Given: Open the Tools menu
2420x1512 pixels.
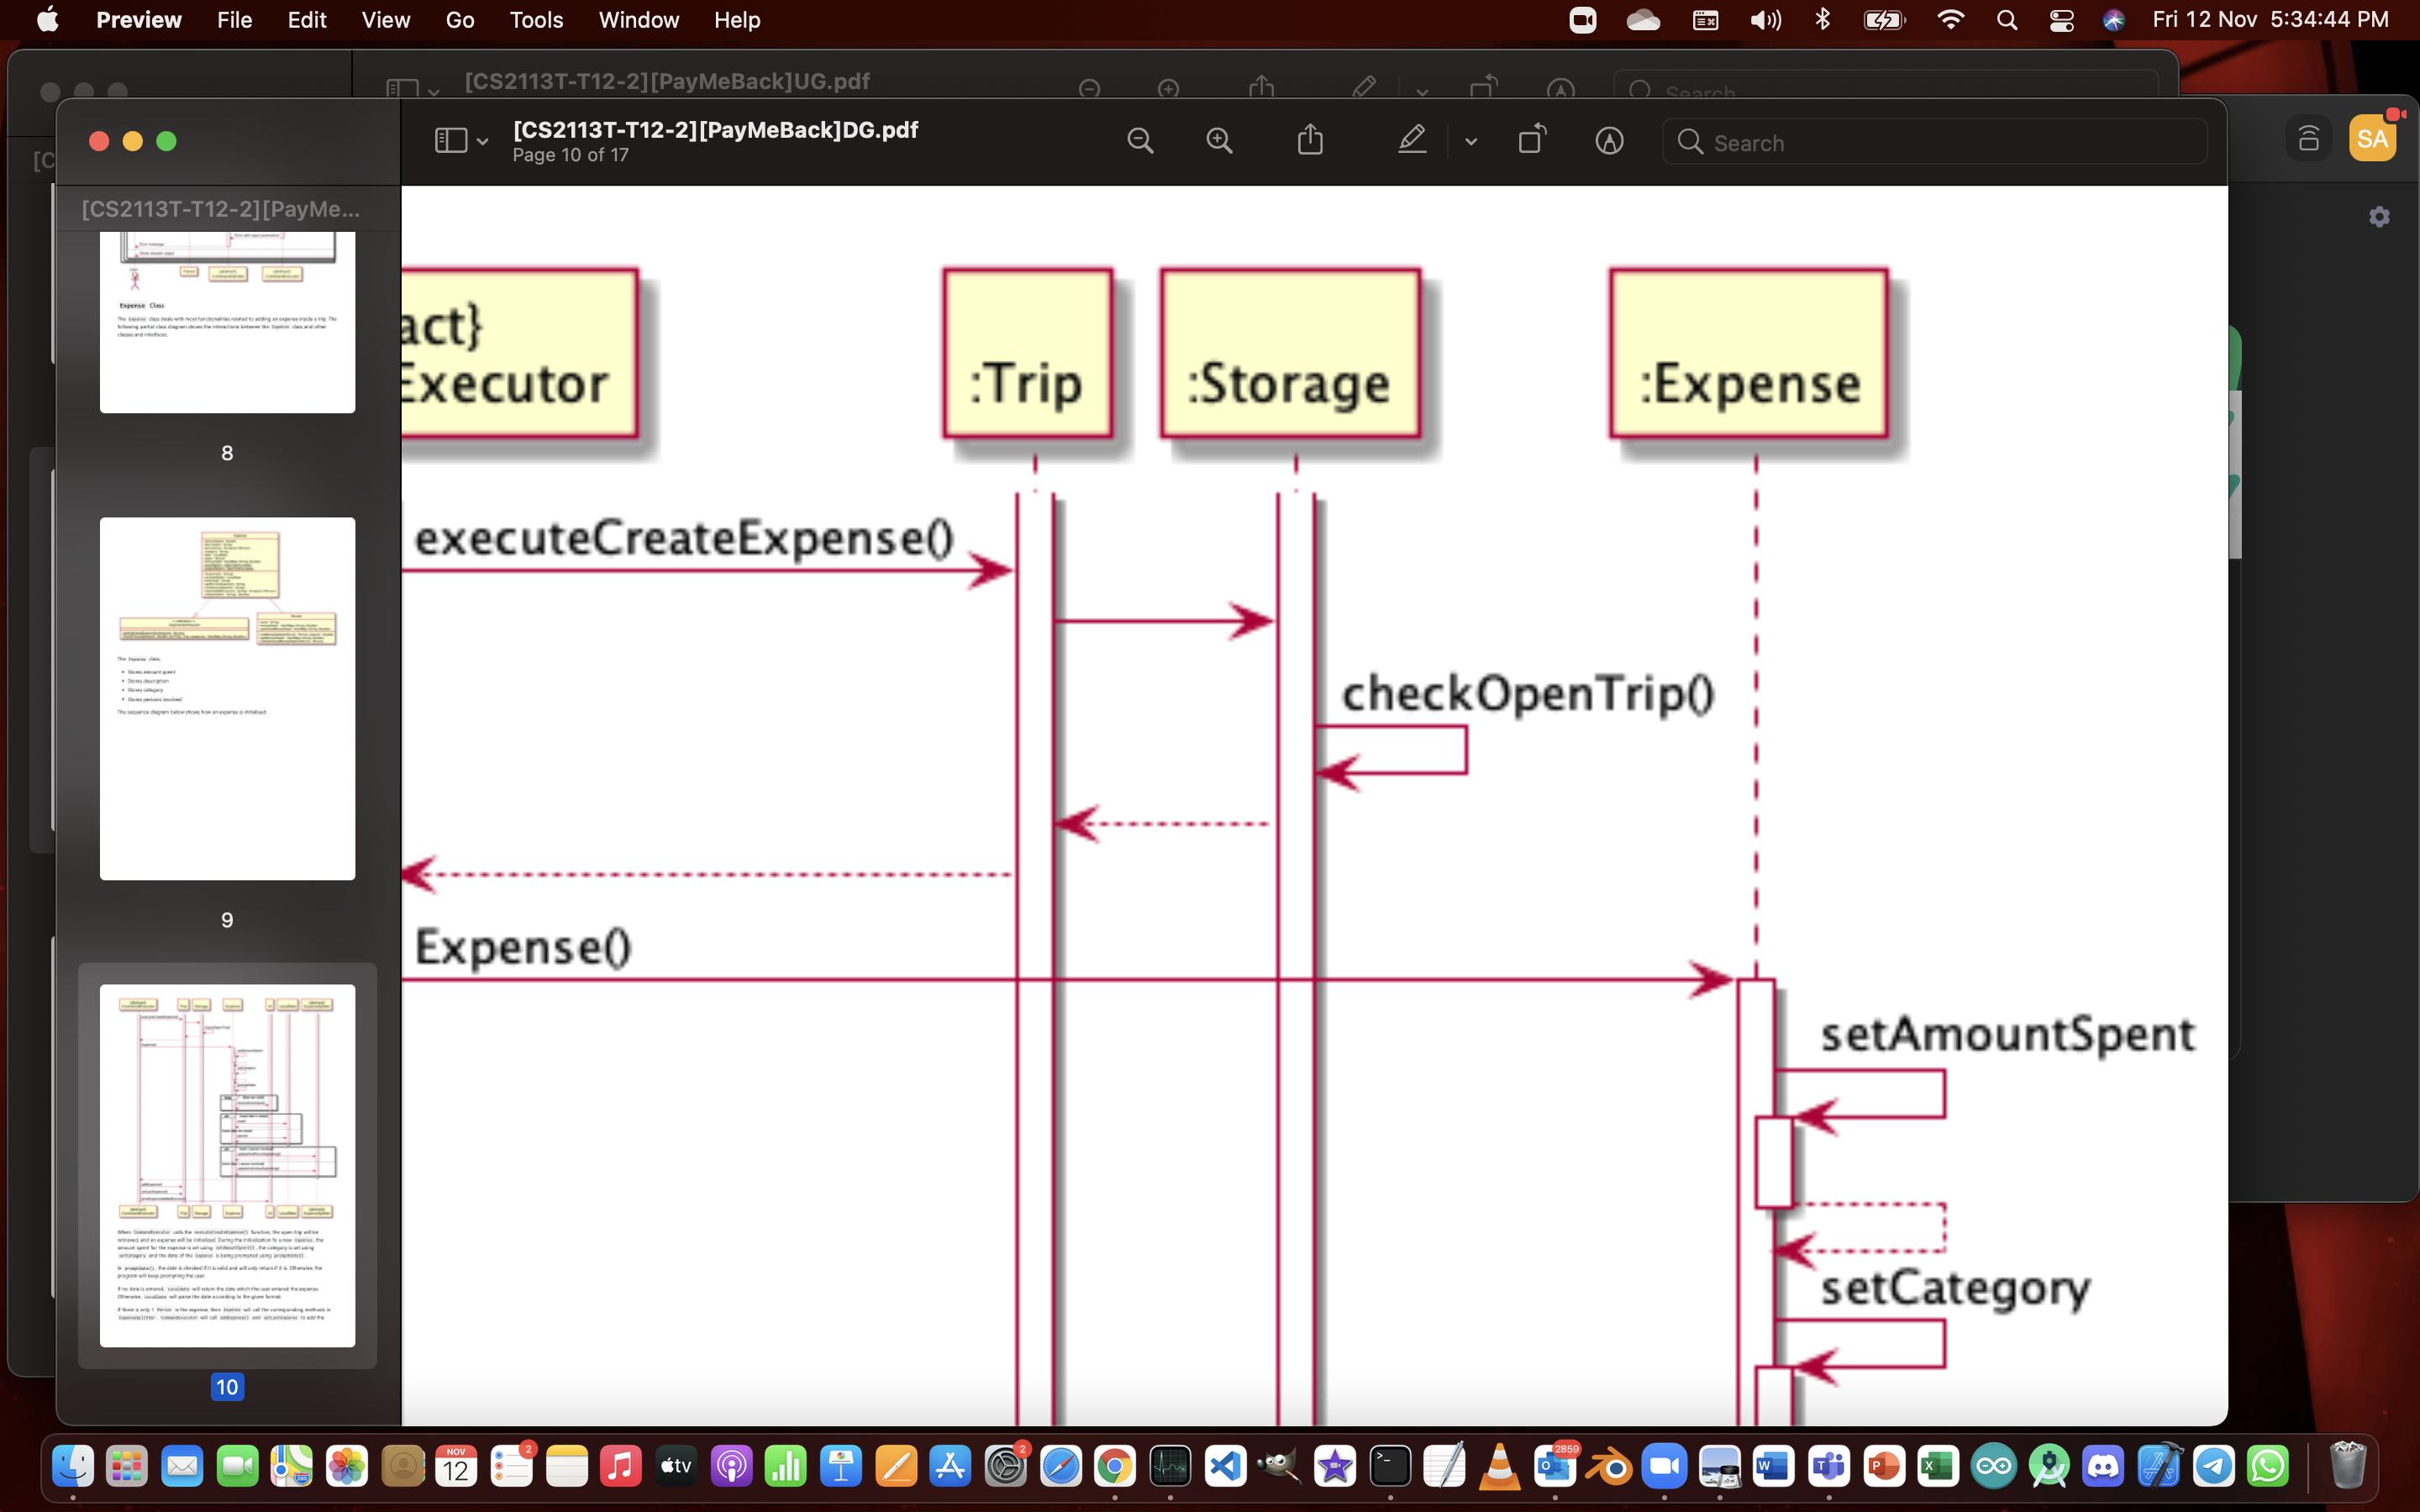Looking at the screenshot, I should click(x=536, y=20).
